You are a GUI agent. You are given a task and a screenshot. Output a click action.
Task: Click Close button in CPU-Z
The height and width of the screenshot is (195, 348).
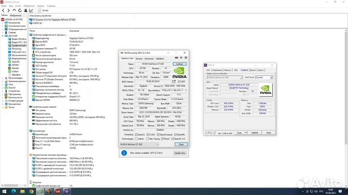point(269,133)
